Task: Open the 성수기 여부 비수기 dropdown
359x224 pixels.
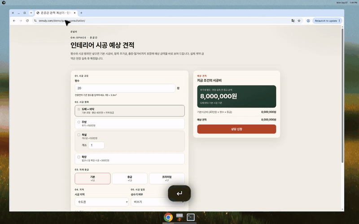Action: click(158, 202)
